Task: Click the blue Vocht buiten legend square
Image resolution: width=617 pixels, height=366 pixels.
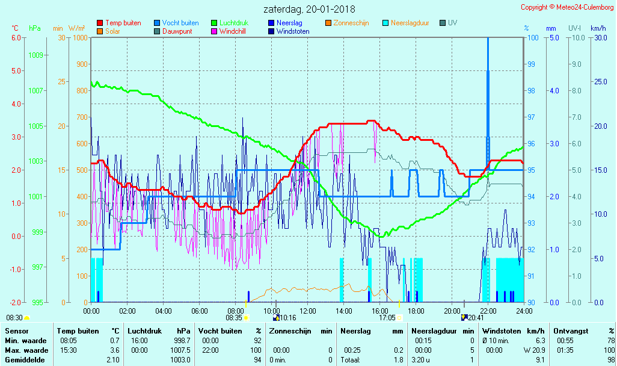Action: coord(157,23)
